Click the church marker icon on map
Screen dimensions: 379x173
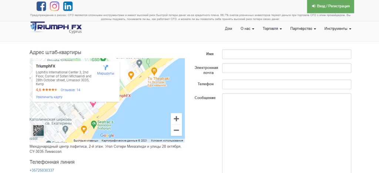point(65,129)
